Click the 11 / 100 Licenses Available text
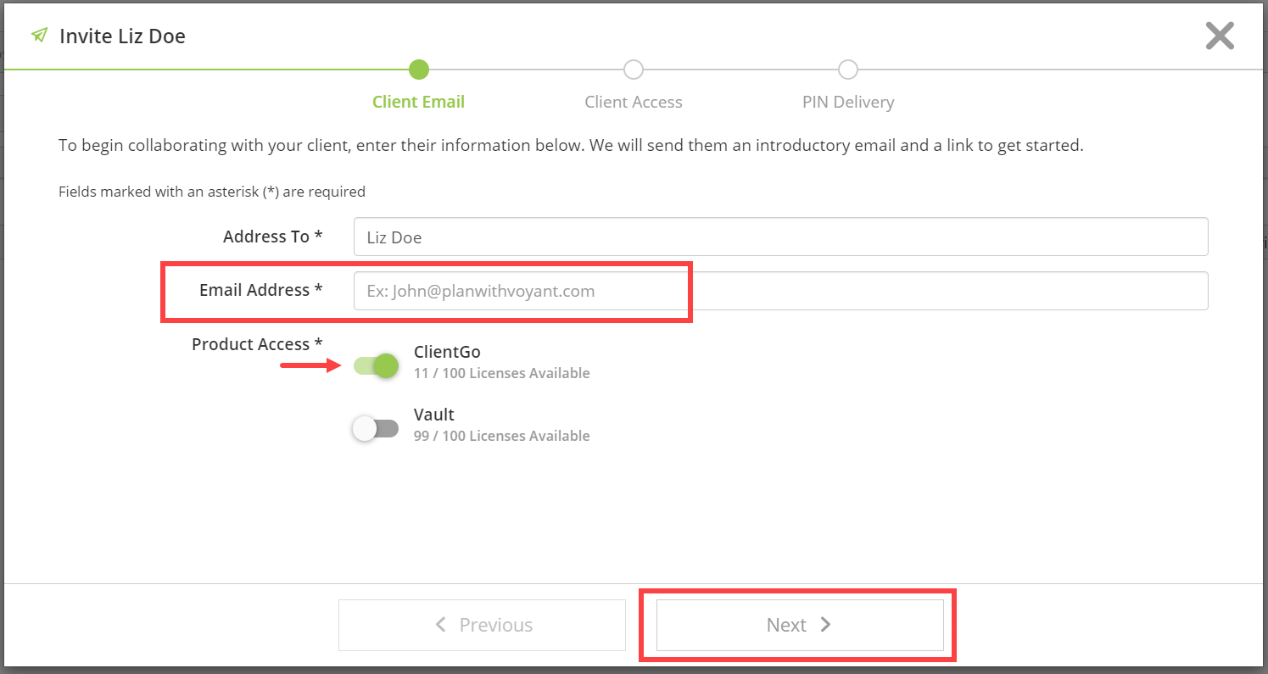 tap(502, 373)
